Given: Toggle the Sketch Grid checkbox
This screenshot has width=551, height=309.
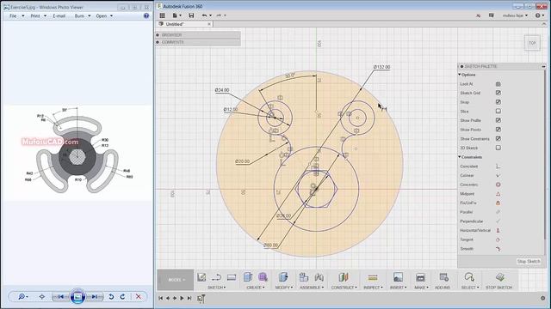Looking at the screenshot, I should click(498, 93).
